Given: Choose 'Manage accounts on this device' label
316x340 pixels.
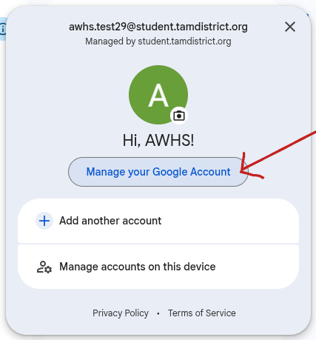Looking at the screenshot, I should click(138, 267).
